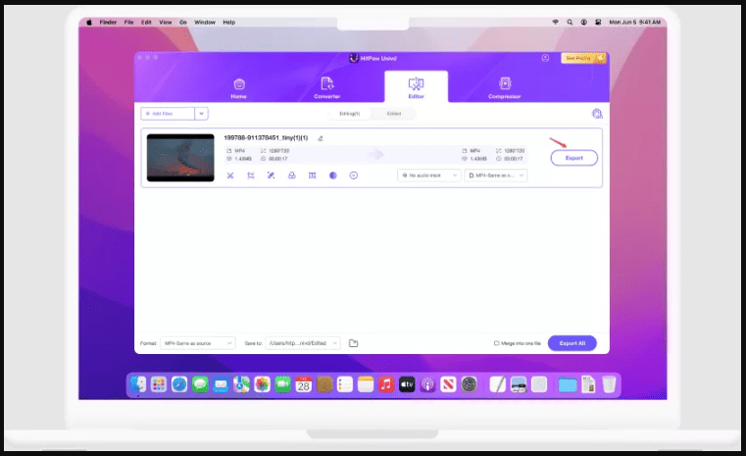746x456 pixels.
Task: Open the No audio track dropdown
Action: [429, 176]
